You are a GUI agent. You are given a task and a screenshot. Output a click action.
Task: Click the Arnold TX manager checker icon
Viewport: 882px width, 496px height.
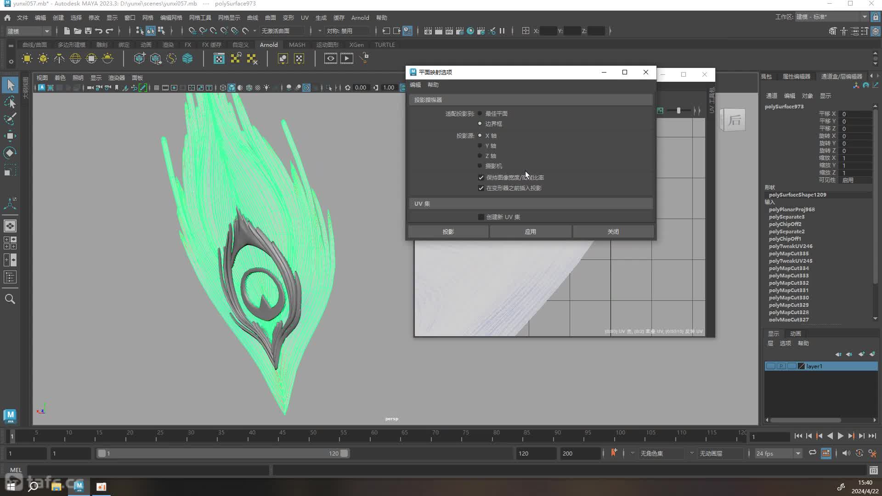click(219, 58)
